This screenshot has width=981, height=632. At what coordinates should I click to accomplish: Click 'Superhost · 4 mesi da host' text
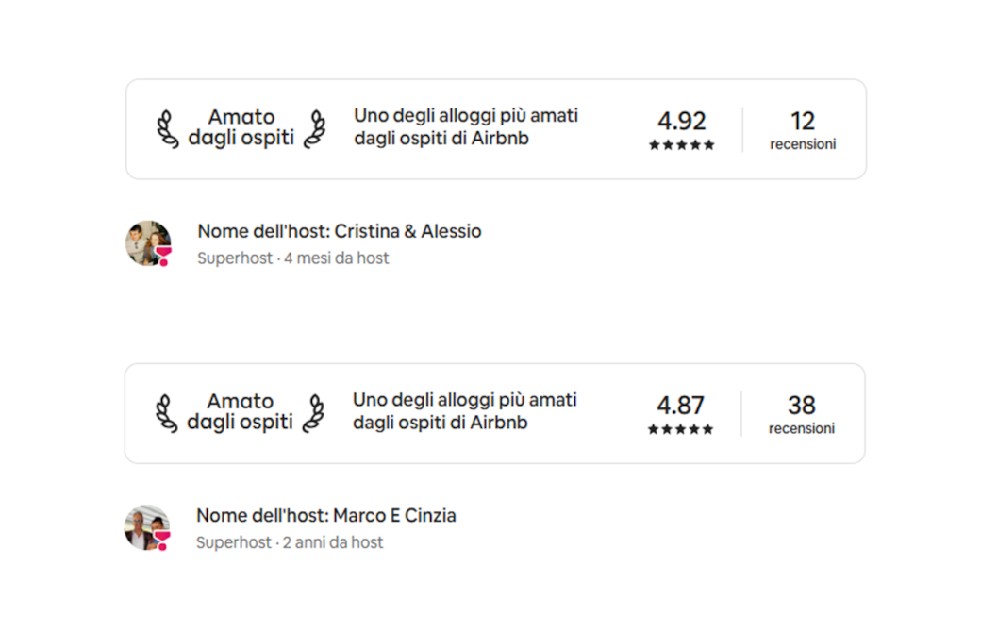292,258
